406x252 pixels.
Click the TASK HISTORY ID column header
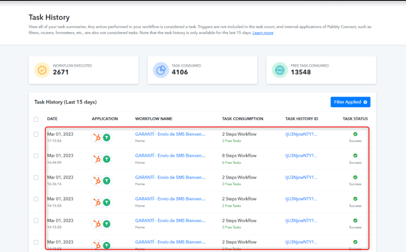302,119
